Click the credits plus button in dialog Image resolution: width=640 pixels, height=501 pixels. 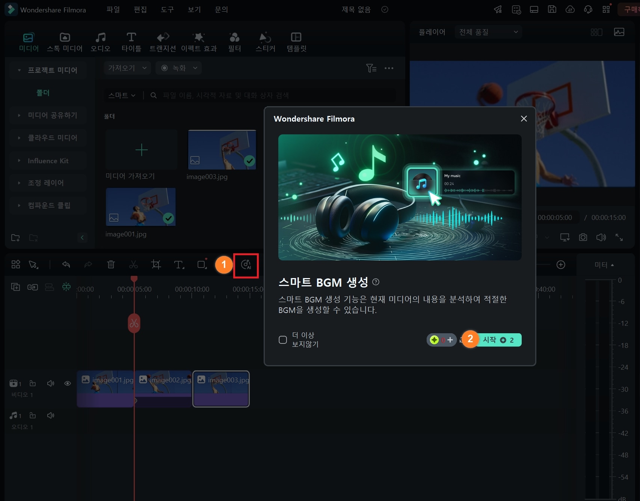tap(450, 340)
